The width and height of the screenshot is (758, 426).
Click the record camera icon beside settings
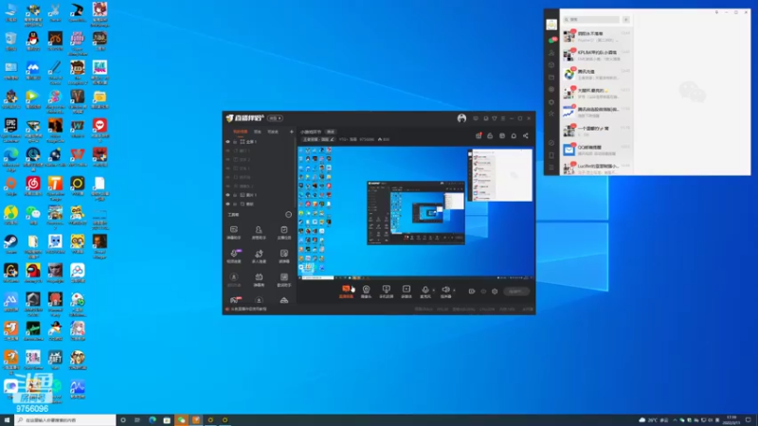click(x=471, y=292)
